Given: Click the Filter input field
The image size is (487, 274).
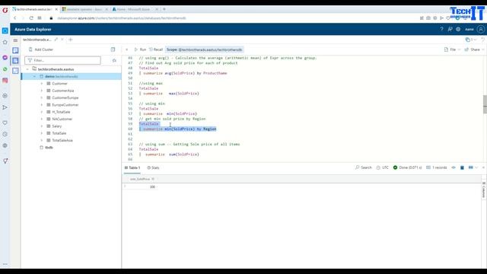Looking at the screenshot, I should 62,60.
